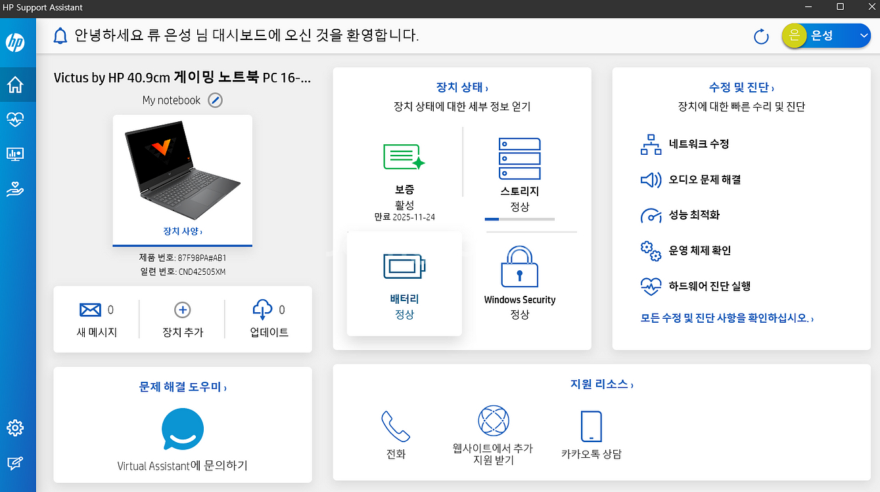Click the refresh icon in header
Viewport: 880px width, 492px height.
click(x=761, y=36)
